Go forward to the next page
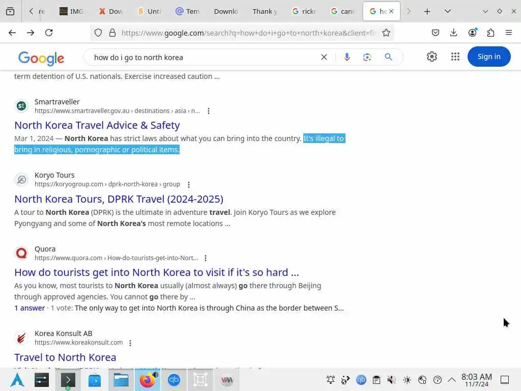The image size is (521, 391). click(x=30, y=33)
